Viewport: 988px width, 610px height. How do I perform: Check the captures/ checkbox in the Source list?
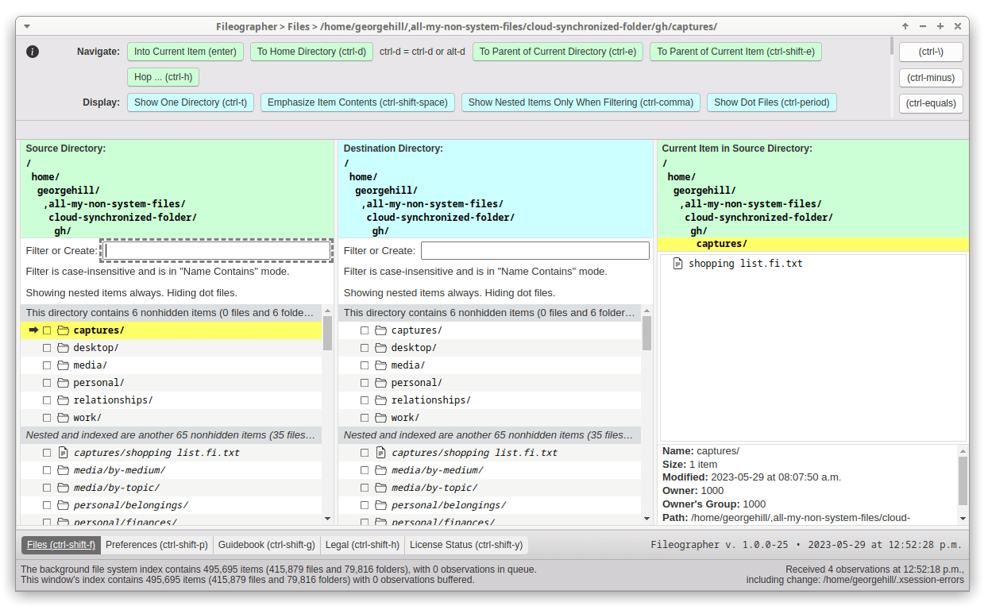pyautogui.click(x=47, y=330)
